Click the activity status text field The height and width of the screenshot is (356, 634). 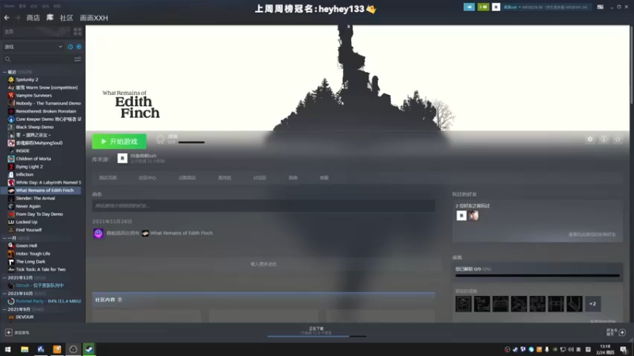(264, 206)
